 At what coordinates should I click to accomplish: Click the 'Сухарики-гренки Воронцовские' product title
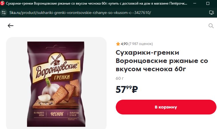(x=162, y=61)
